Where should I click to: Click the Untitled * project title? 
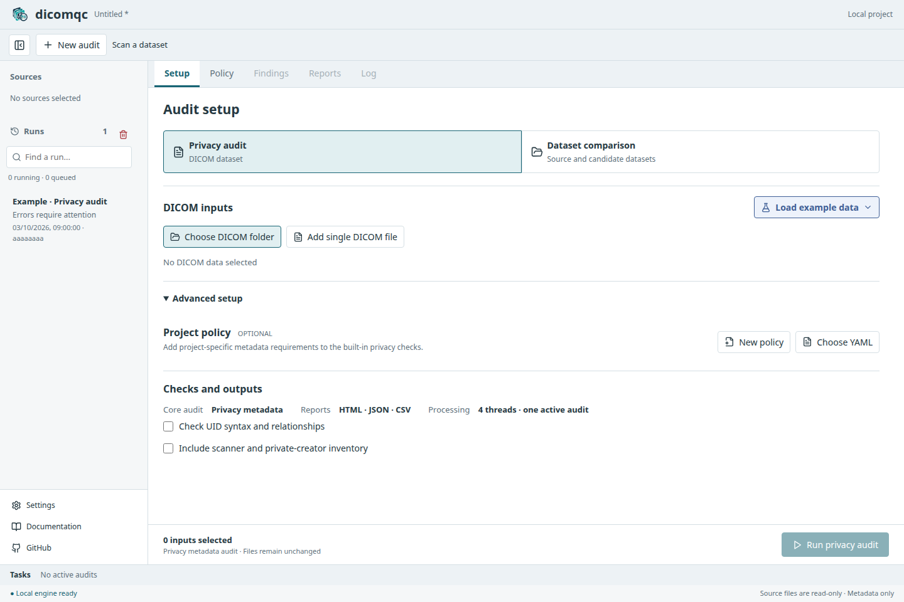tap(111, 14)
